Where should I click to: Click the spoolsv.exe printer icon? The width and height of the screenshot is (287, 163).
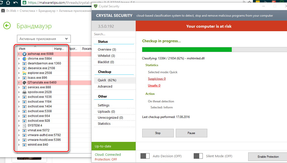(x=24, y=92)
